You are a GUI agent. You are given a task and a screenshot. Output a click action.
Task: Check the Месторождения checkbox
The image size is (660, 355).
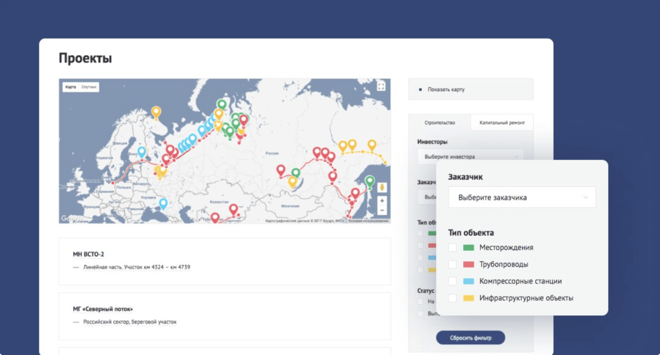[x=452, y=248]
